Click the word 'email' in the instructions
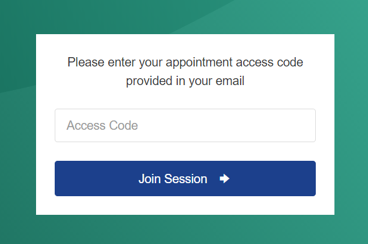 [x=230, y=81]
